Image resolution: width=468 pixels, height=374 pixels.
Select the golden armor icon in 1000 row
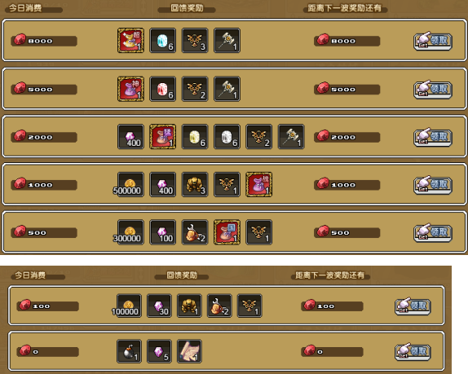(x=195, y=184)
